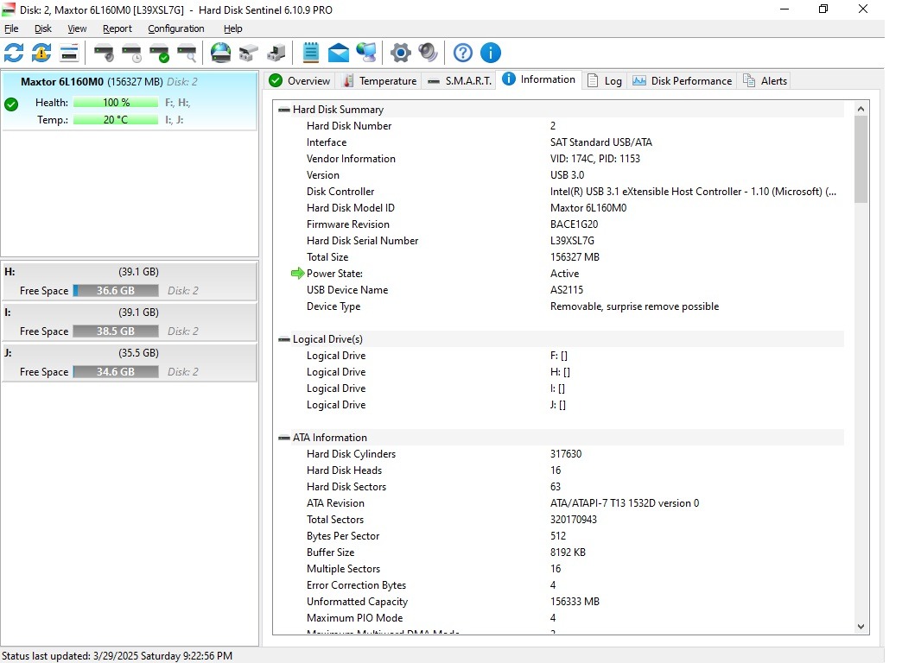Screen dimensions: 902x663
Task: Click the Total Sectors value 320170943
Action: pos(574,520)
